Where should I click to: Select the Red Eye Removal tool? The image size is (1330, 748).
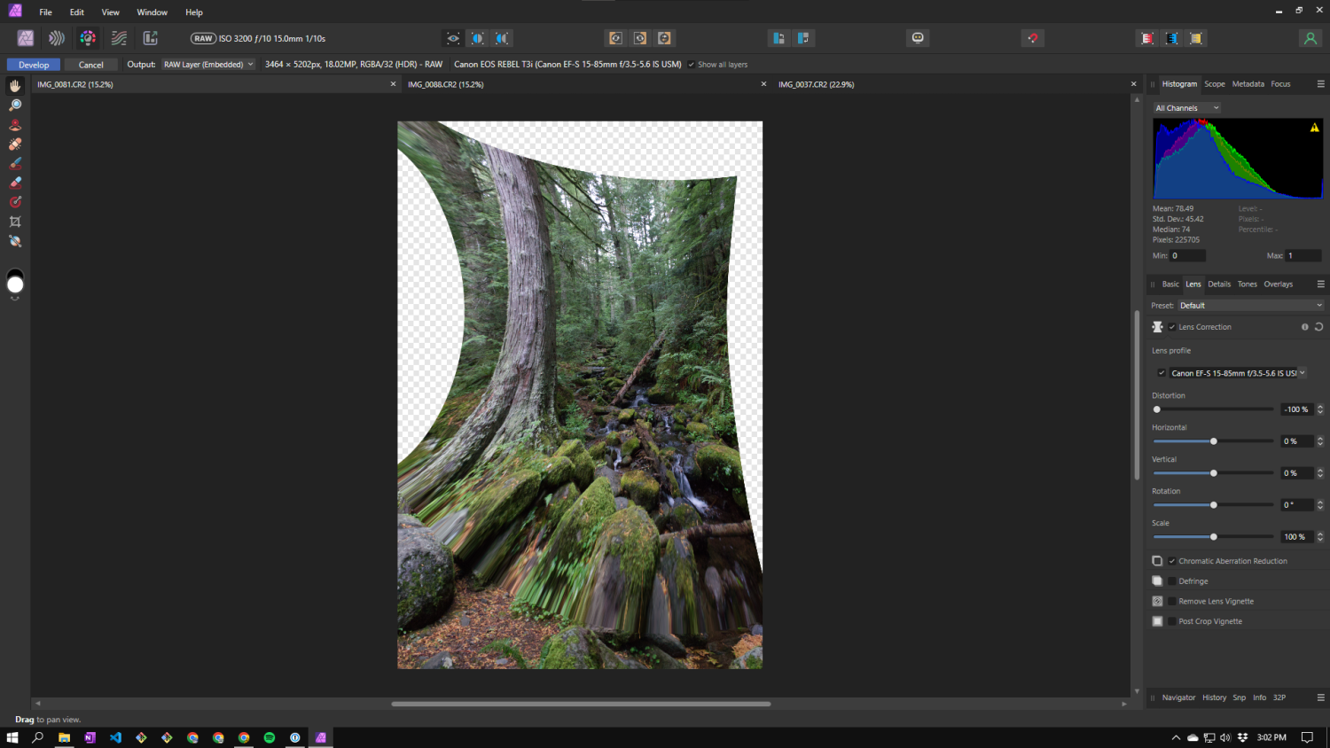click(15, 125)
